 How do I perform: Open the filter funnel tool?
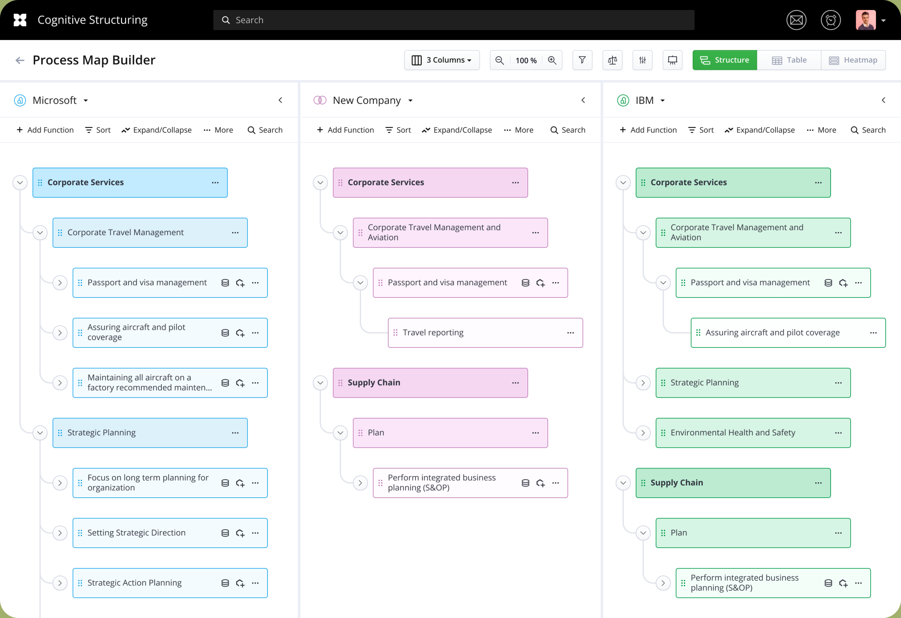[x=582, y=60]
